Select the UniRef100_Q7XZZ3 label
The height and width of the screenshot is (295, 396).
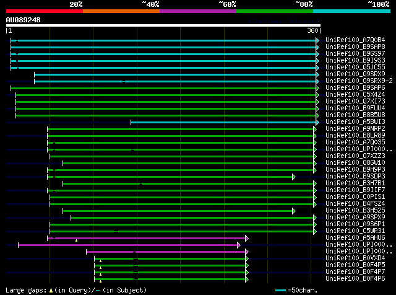(355, 156)
